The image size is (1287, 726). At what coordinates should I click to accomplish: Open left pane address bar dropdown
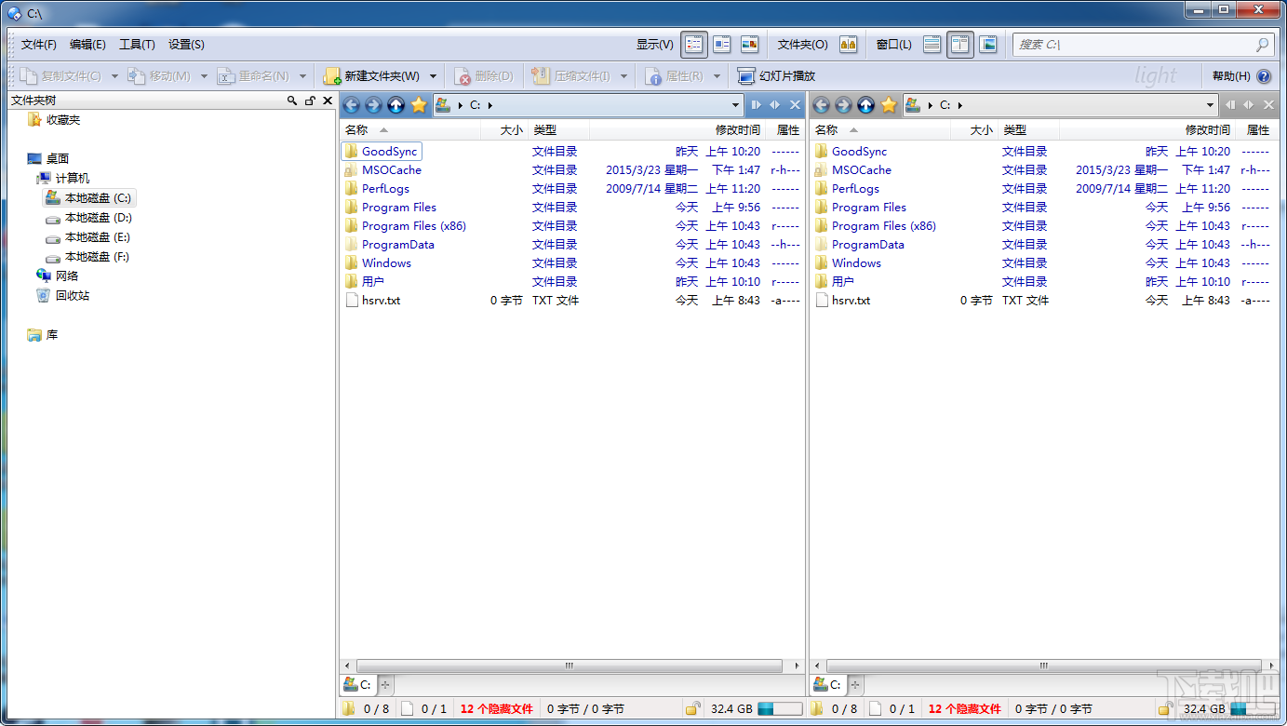[x=735, y=105]
